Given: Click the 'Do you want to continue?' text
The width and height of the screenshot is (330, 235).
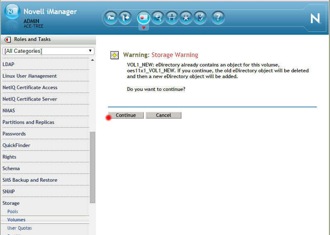Looking at the screenshot, I should coord(156,89).
